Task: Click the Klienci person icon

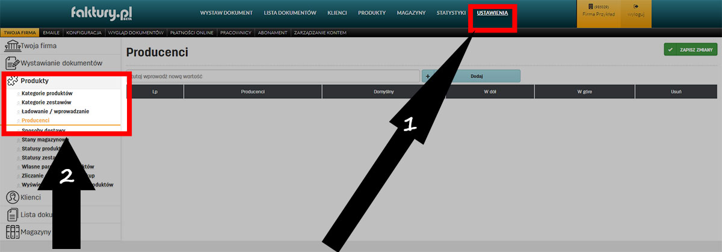Action: 11,197
